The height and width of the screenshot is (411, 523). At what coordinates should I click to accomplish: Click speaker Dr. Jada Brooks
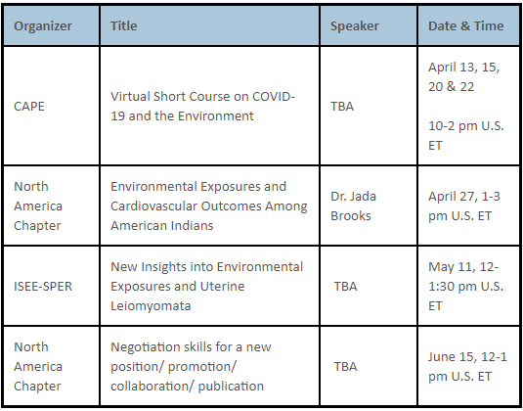[x=353, y=206]
